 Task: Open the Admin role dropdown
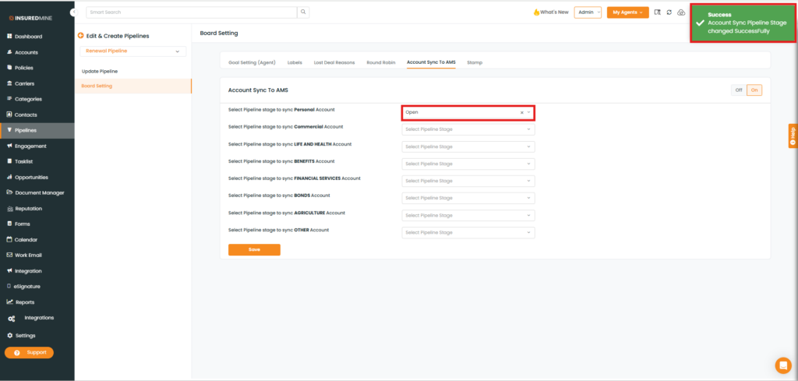tap(588, 12)
